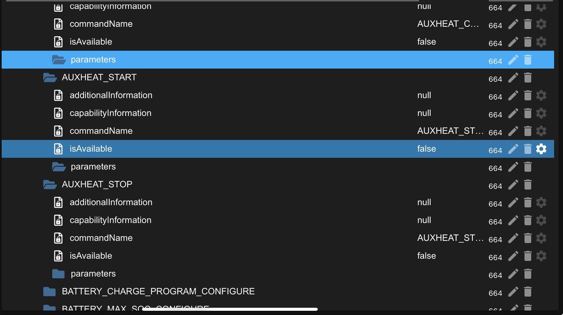Open gear settings for AUXHEAT_STOP additionalInformation
This screenshot has width=563, height=315.
tap(541, 202)
